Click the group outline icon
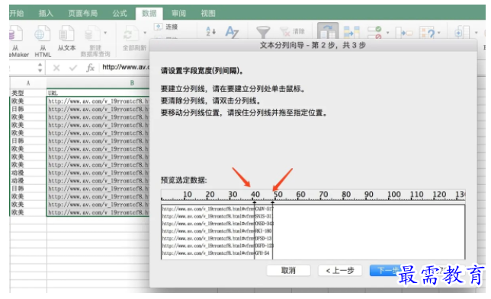Viewport: 491px width, 299px height. (x=462, y=32)
